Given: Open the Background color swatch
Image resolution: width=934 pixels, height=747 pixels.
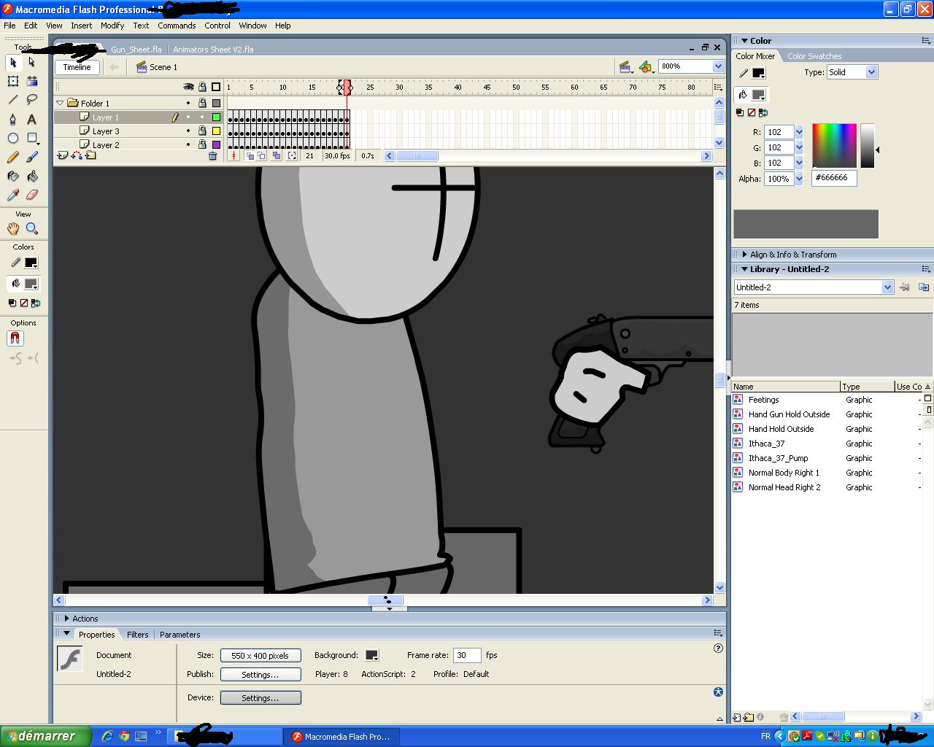Looking at the screenshot, I should (371, 655).
